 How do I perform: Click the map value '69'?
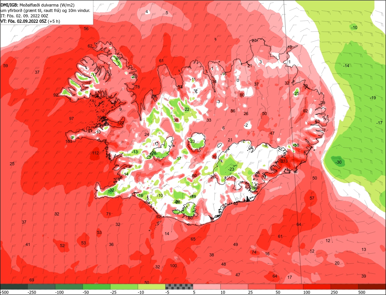pos(32,280)
